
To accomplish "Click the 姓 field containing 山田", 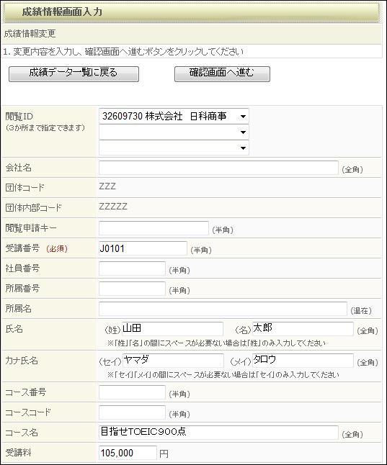I will tap(172, 328).
